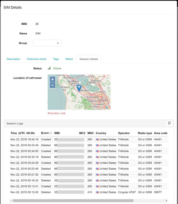Click the IMSI value 29
This screenshot has width=178, height=204.
pos(37,24)
